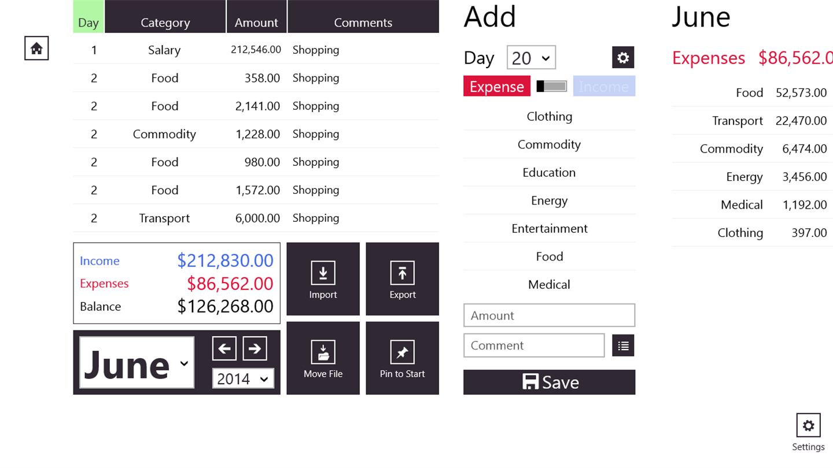This screenshot has width=833, height=468.
Task: Focus the Amount input field
Action: coord(549,315)
